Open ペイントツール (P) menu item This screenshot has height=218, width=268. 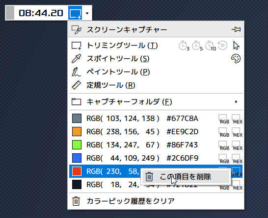[156, 72]
